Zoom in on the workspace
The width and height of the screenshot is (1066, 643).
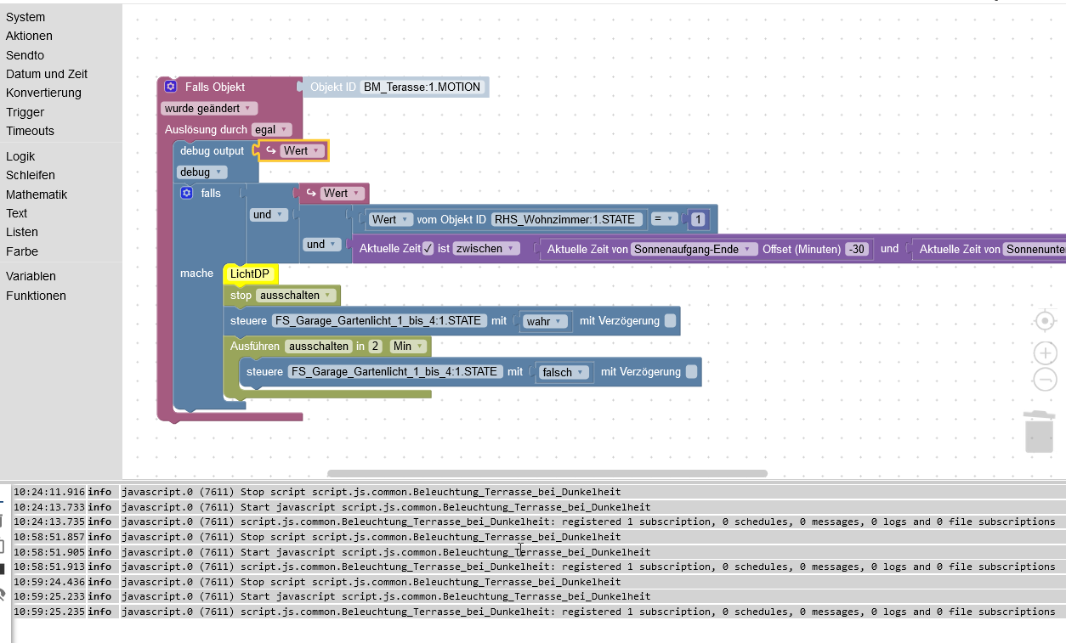pos(1045,353)
